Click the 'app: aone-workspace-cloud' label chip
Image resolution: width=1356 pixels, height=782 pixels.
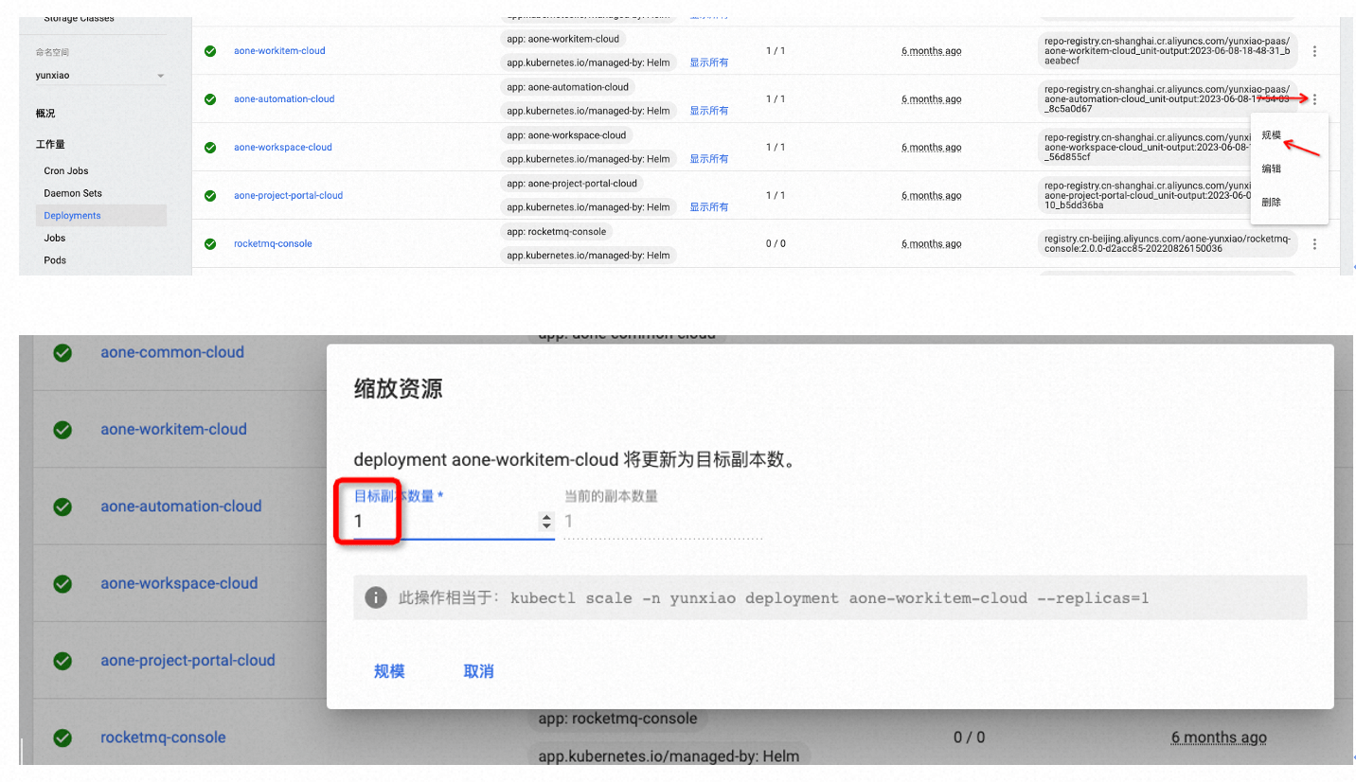tap(566, 135)
